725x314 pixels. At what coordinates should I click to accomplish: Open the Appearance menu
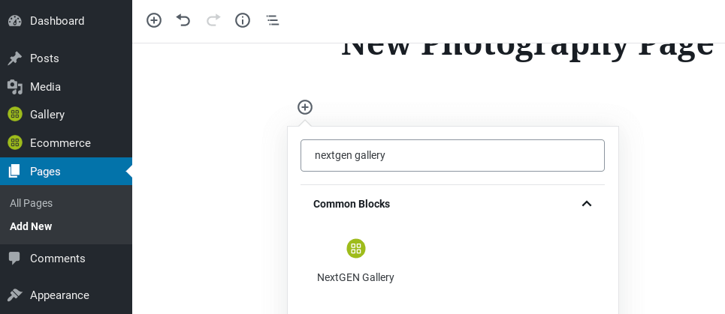pyautogui.click(x=66, y=295)
